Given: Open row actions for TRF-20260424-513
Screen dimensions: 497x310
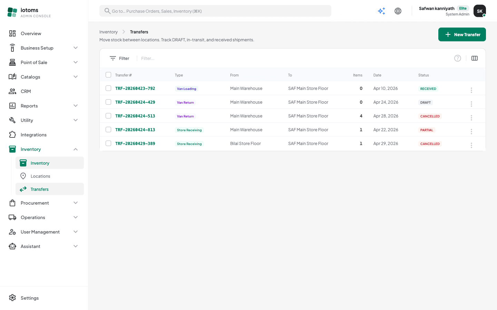Looking at the screenshot, I should click(471, 117).
